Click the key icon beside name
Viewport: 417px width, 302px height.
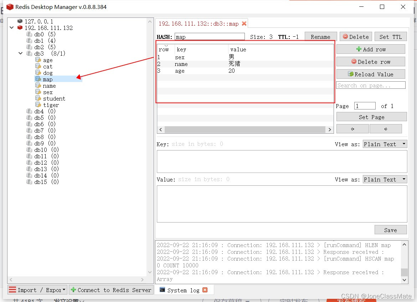[38, 86]
